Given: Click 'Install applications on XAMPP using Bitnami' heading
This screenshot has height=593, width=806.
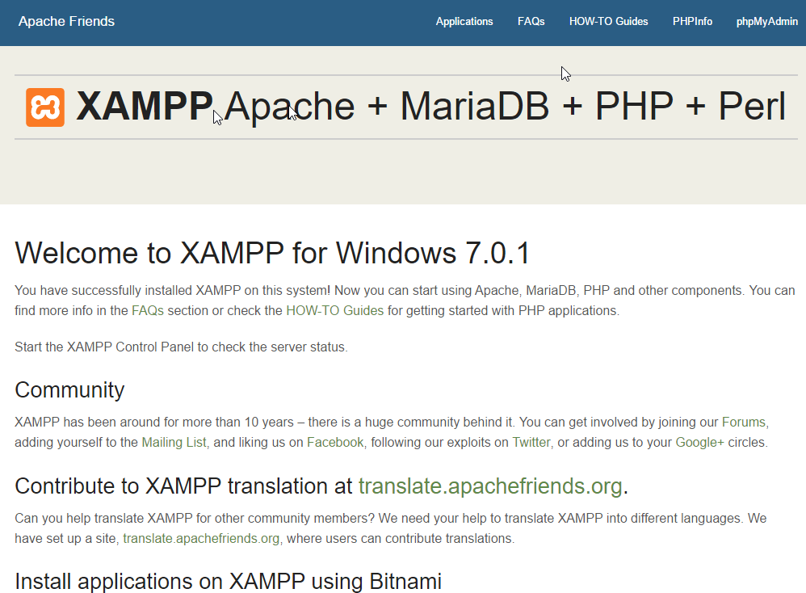Looking at the screenshot, I should tap(229, 581).
